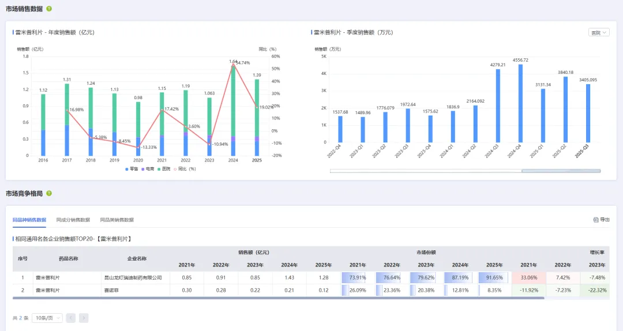Click -13.33% data point label

149,148
